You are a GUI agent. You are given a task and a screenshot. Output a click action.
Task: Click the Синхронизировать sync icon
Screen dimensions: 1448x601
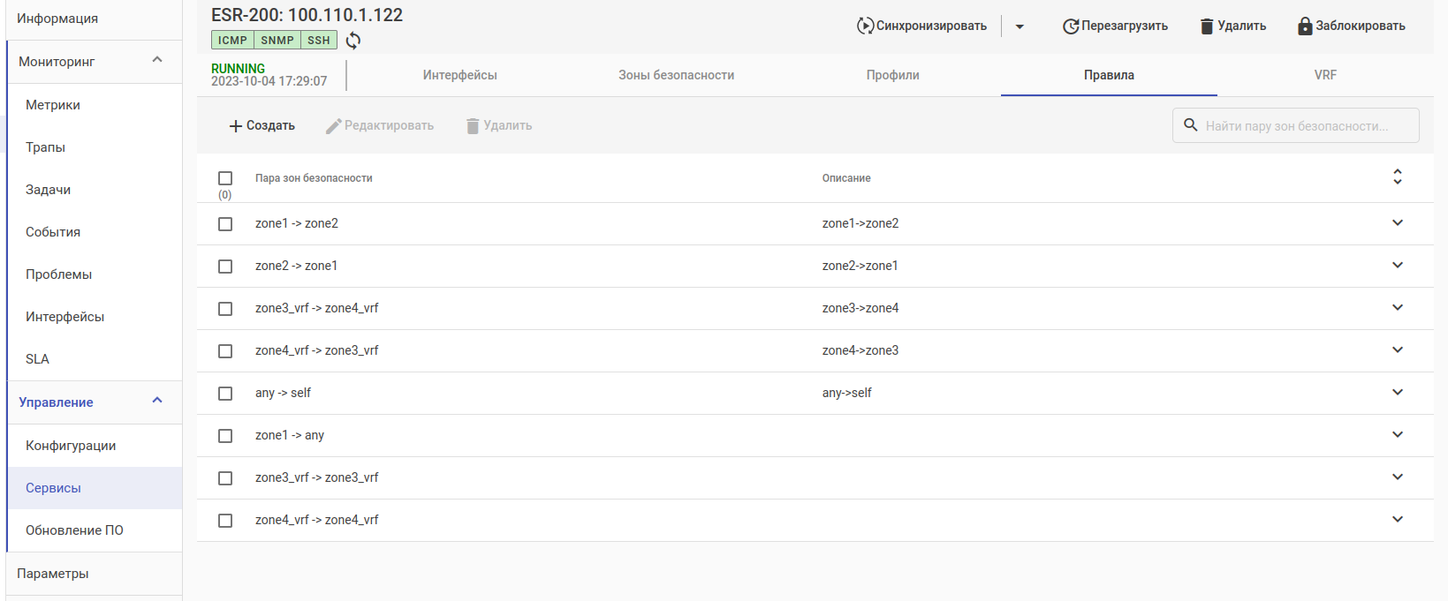[865, 26]
